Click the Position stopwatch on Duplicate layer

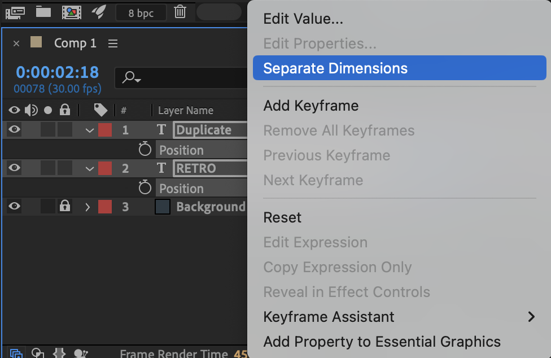point(145,150)
